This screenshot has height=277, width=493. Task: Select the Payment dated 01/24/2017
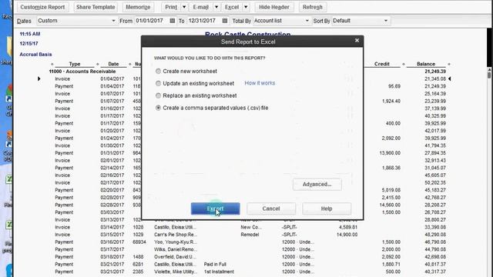tap(64, 138)
